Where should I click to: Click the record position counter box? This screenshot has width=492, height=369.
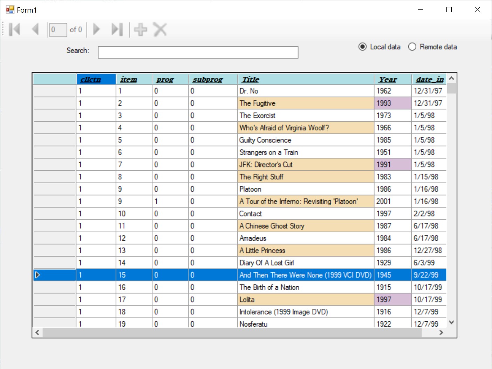pyautogui.click(x=58, y=29)
